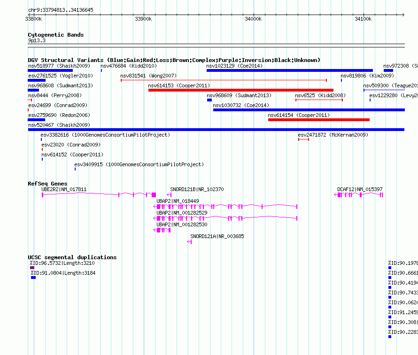Select esv1229280 (Levy) variant label

[394, 95]
